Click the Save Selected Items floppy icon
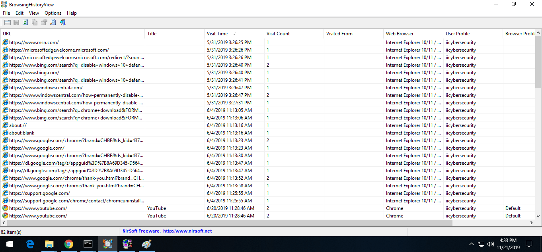The width and height of the screenshot is (542, 252). coord(16,23)
